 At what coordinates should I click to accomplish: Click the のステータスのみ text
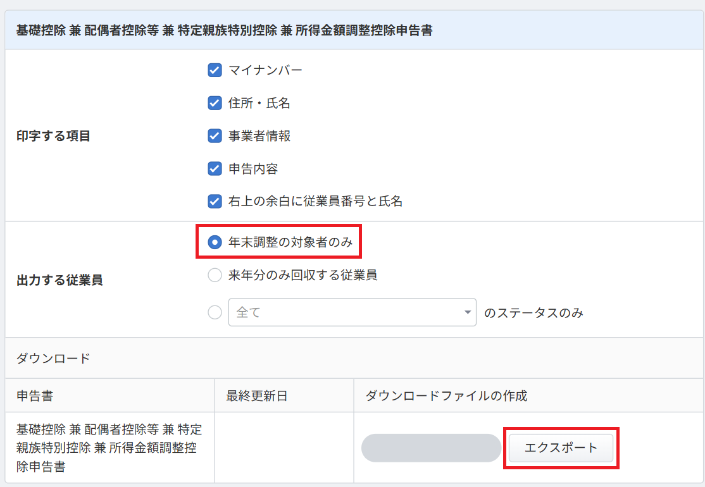(x=533, y=313)
